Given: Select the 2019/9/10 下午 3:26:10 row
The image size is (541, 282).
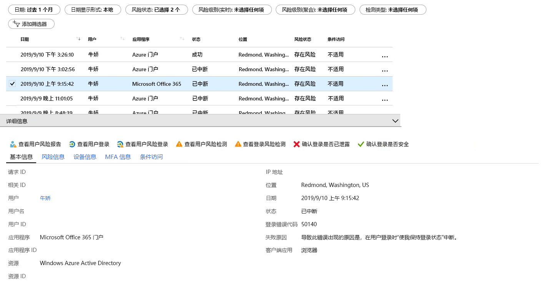Looking at the screenshot, I should [199, 55].
